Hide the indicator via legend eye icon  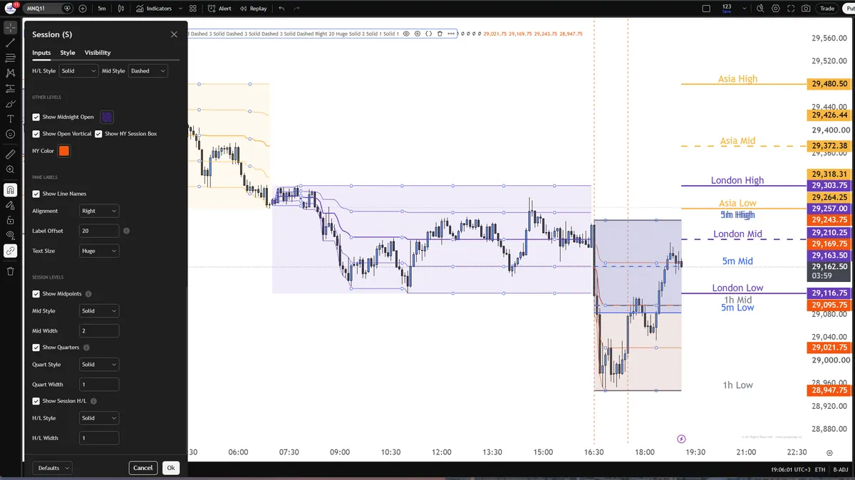tap(406, 33)
